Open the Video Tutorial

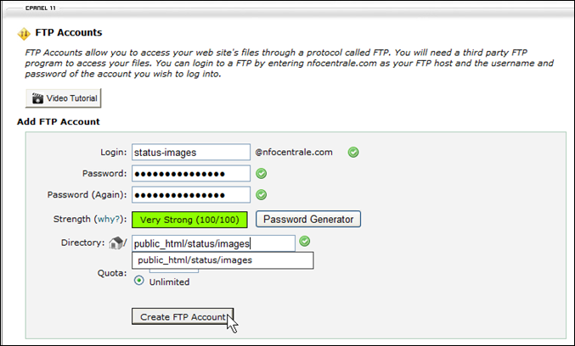[64, 98]
